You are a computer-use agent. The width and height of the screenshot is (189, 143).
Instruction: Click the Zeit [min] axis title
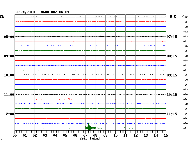tap(90, 138)
